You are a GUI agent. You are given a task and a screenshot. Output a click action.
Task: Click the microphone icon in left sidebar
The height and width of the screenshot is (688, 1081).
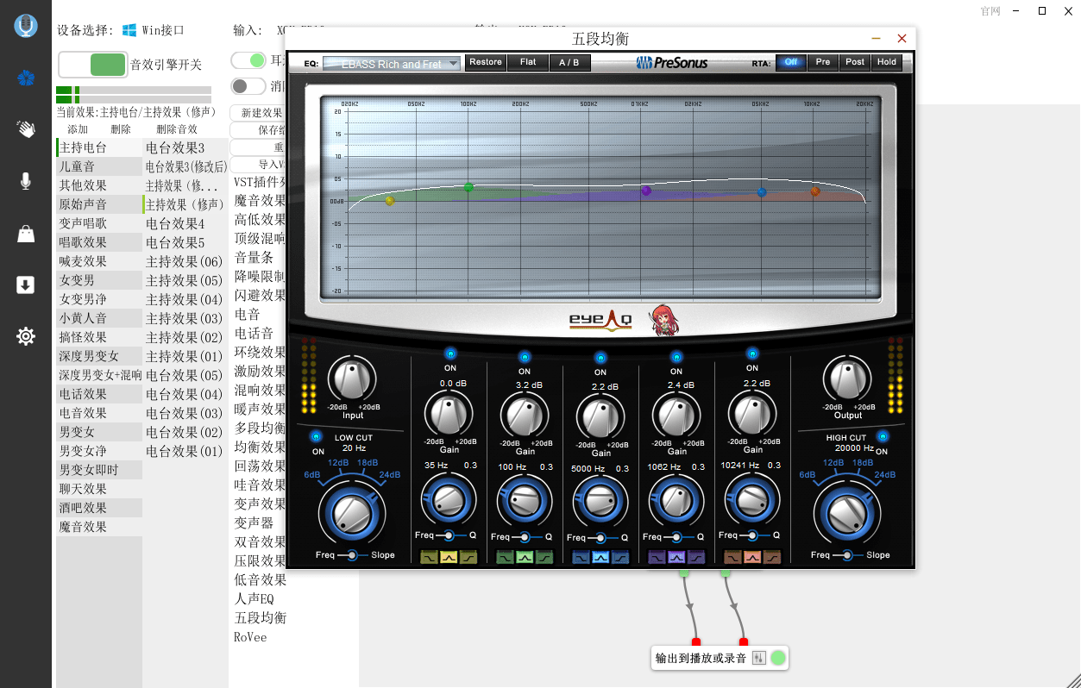[26, 180]
